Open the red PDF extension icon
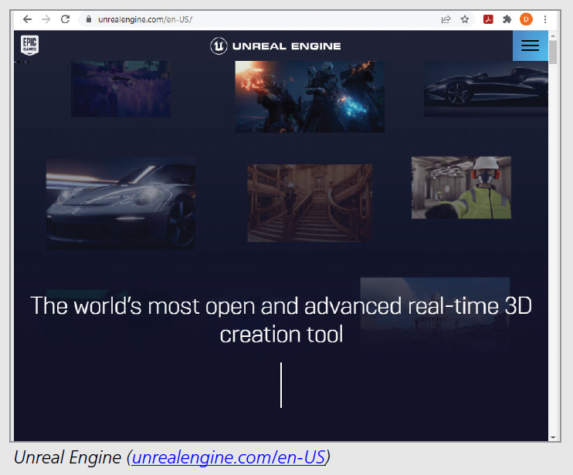This screenshot has height=475, width=573. pos(488,19)
